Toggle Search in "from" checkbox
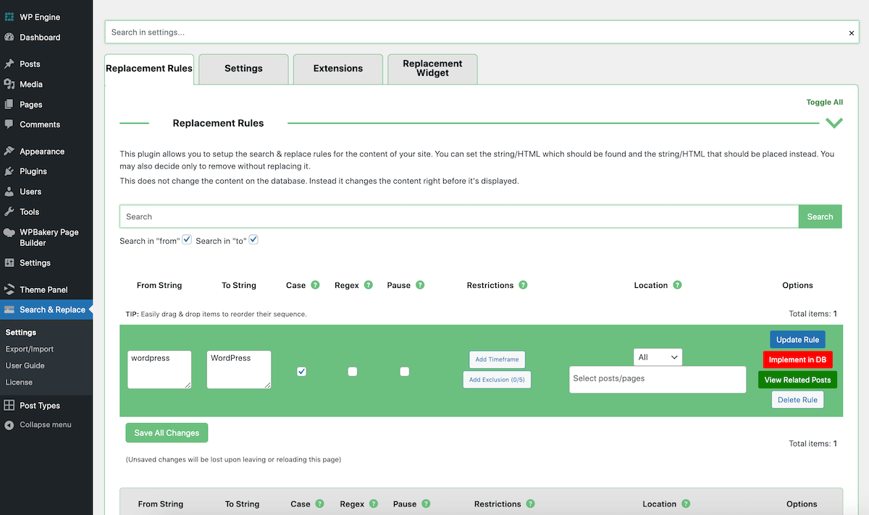Viewport: 869px width, 515px height. [187, 239]
